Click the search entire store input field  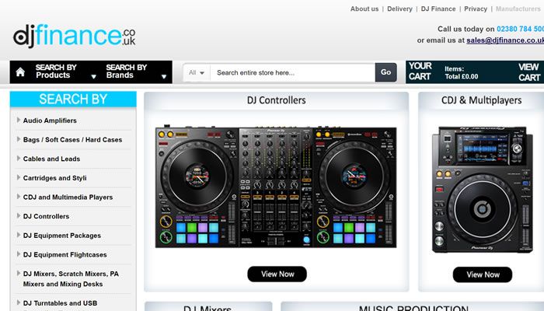292,72
